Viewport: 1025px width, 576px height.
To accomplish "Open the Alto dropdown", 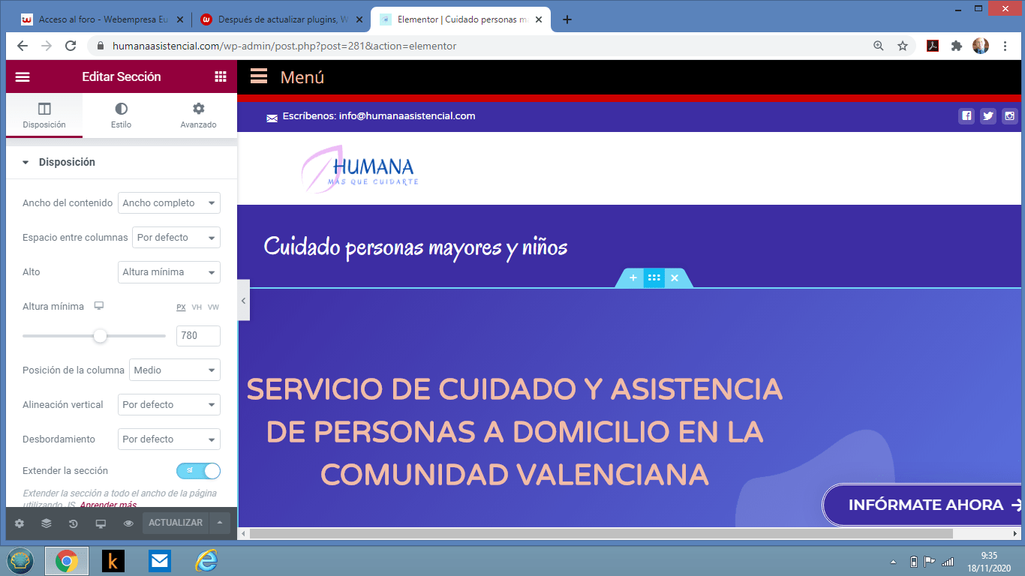I will click(169, 272).
